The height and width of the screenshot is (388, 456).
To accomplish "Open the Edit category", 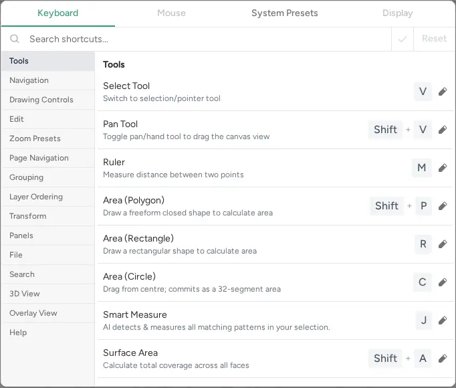I will pos(48,119).
